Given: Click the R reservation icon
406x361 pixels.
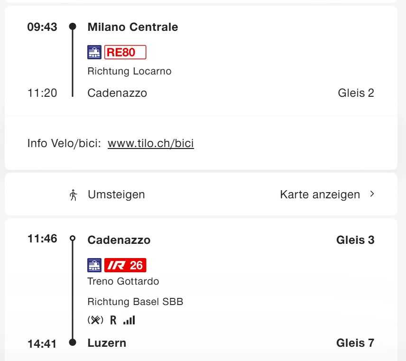Looking at the screenshot, I should click(x=113, y=320).
